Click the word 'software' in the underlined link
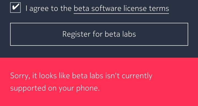Screen dimensions: 198x106 pyautogui.click(x=106, y=8)
